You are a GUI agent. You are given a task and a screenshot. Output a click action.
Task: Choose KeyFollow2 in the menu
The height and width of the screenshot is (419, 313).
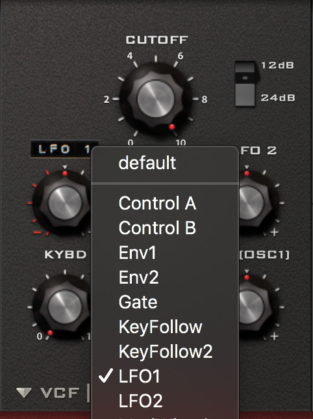pyautogui.click(x=165, y=351)
